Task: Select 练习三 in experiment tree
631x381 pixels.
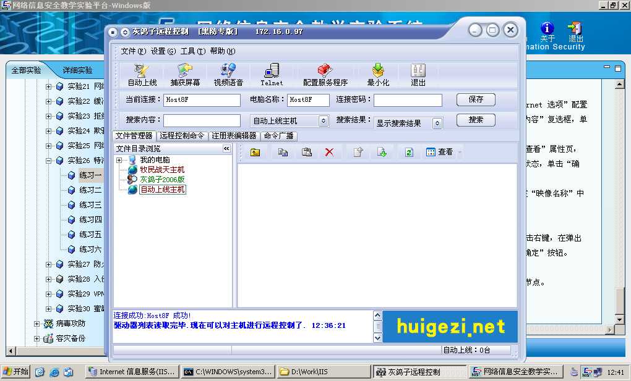Action: pyautogui.click(x=90, y=205)
